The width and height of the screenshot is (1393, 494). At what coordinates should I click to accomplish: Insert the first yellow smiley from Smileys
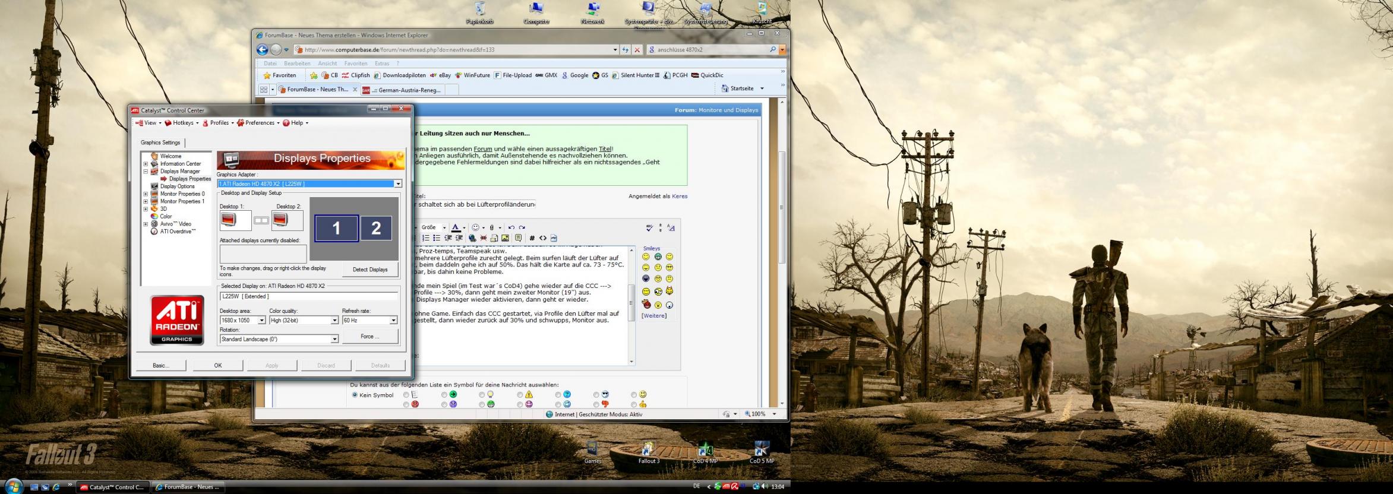click(x=646, y=256)
